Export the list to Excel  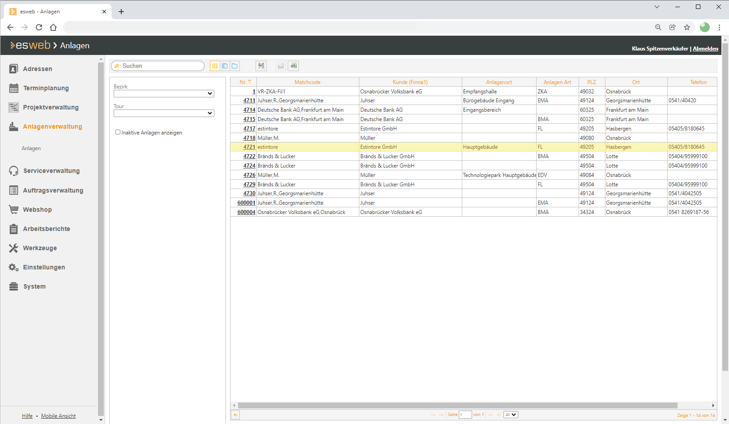[294, 66]
